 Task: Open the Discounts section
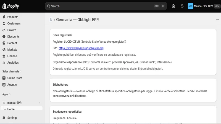click(x=13, y=37)
